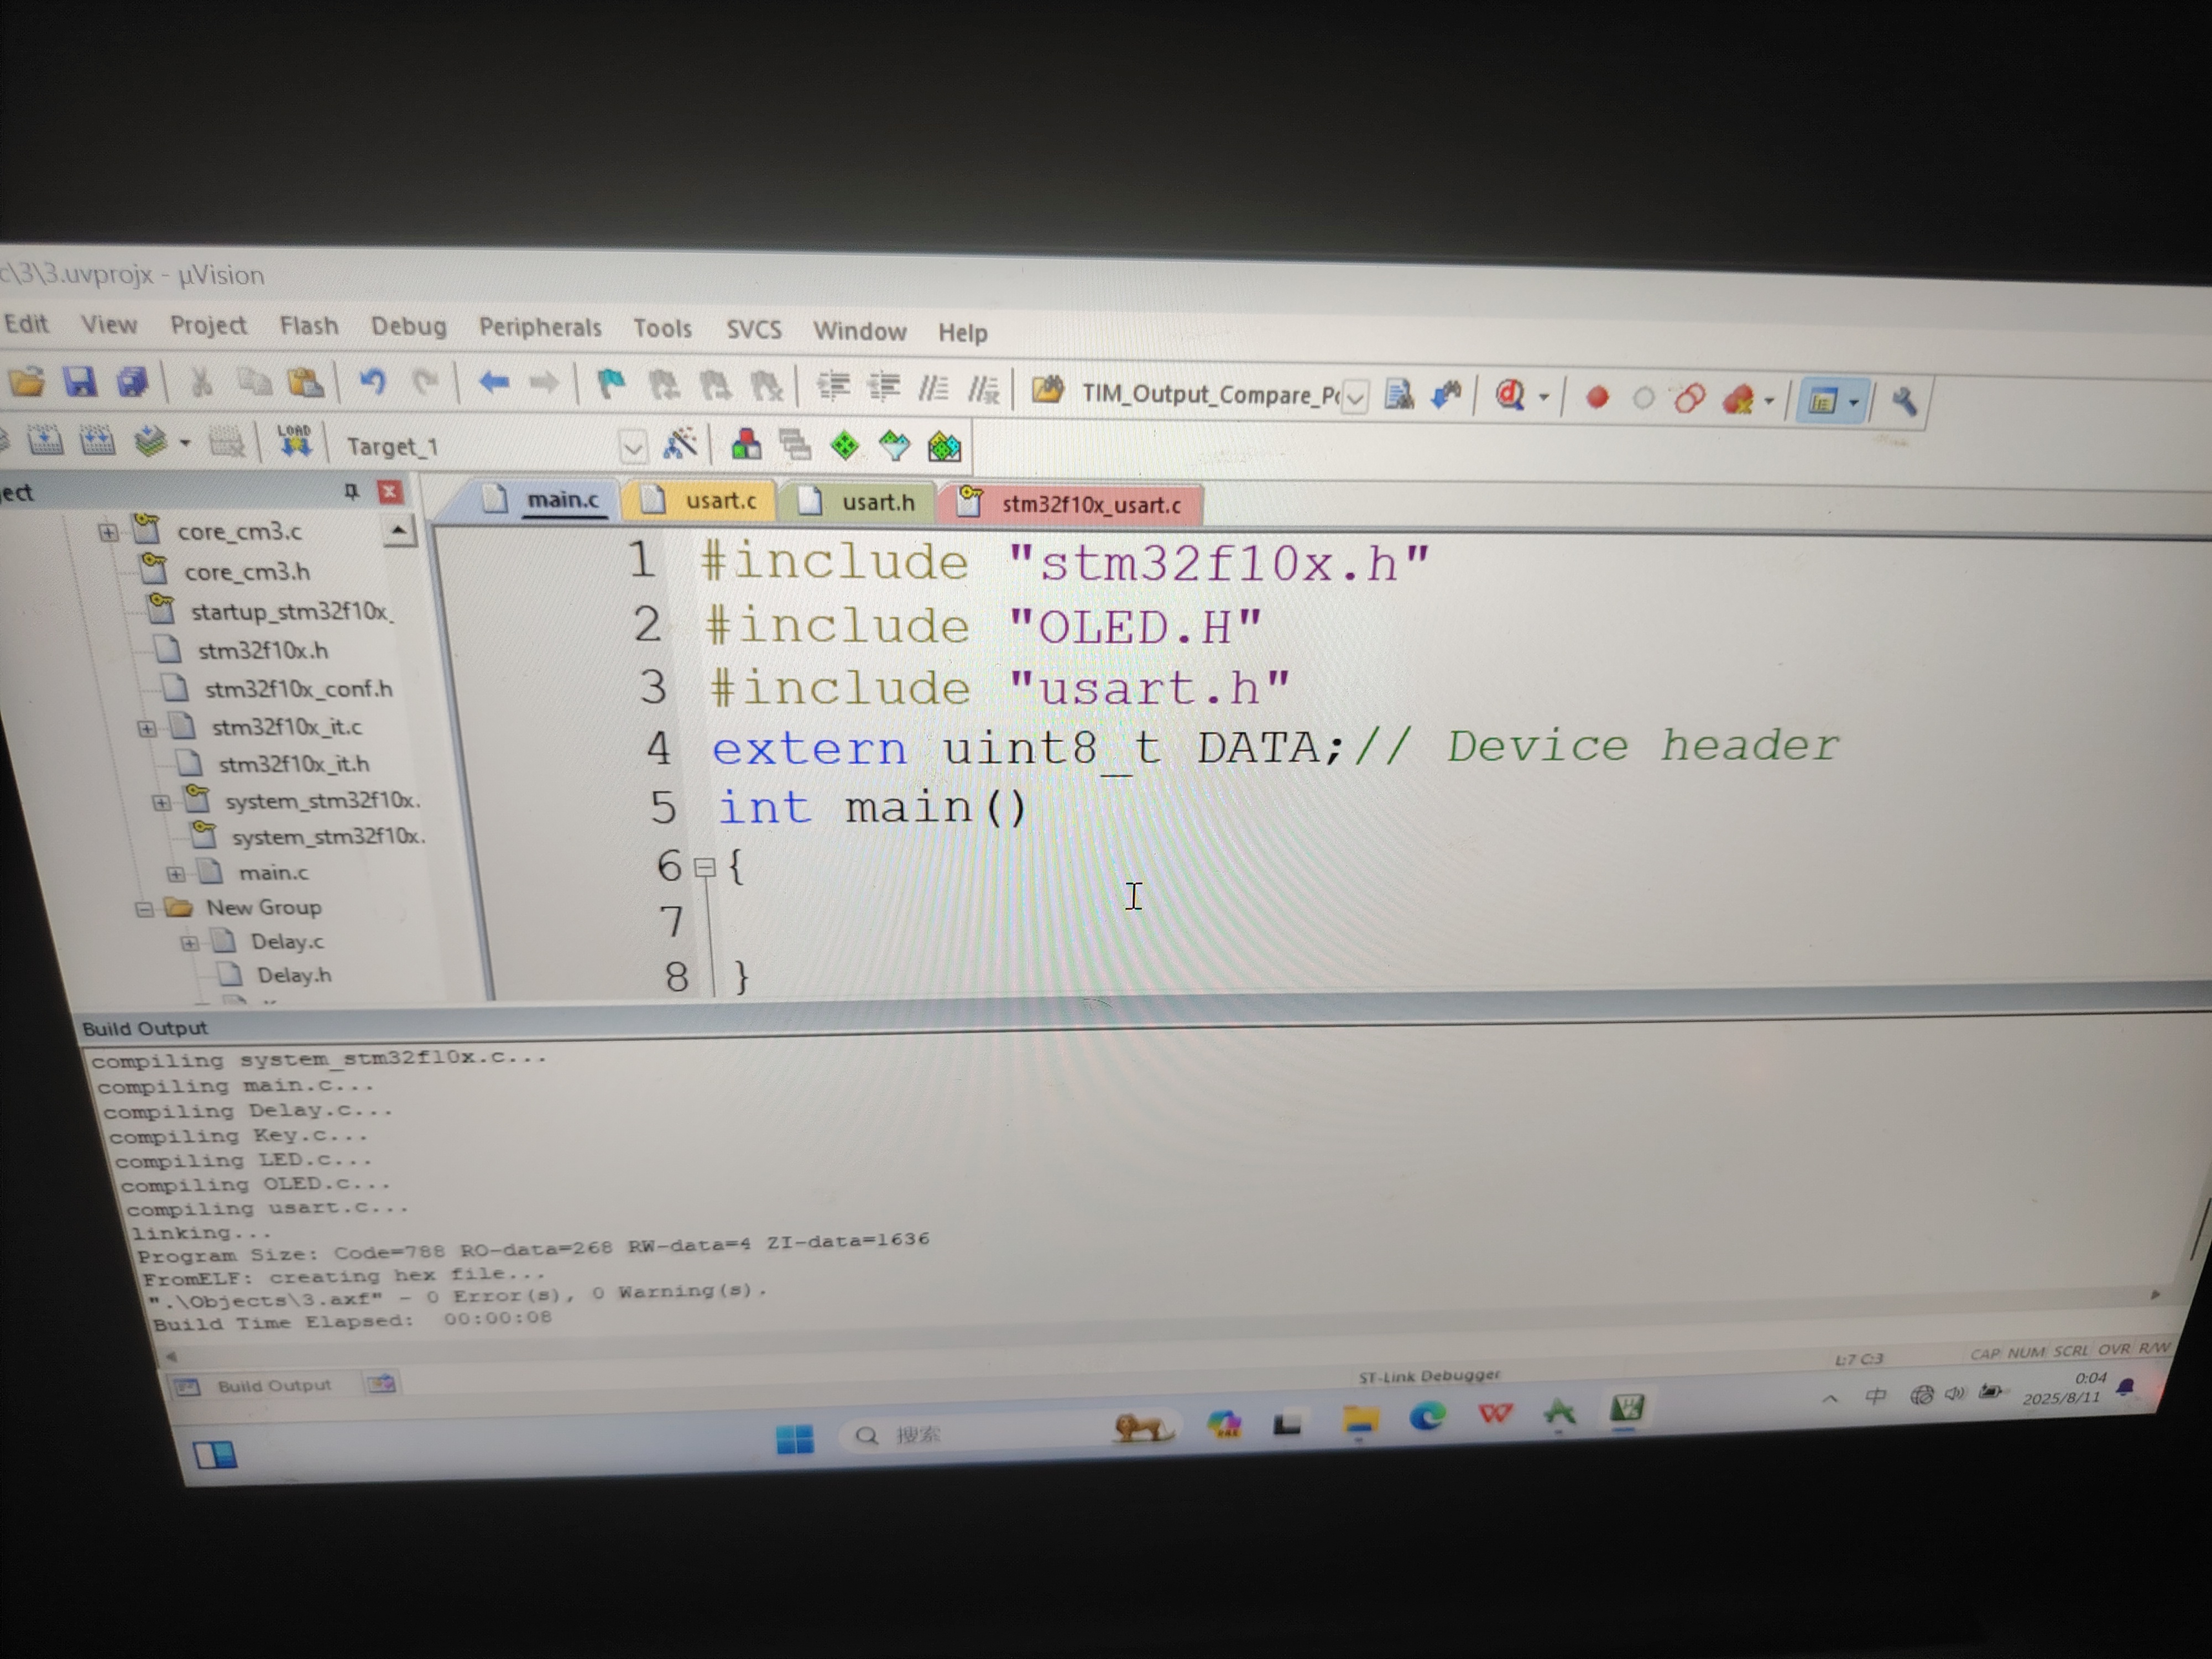Collapse main function code fold box

tap(705, 867)
